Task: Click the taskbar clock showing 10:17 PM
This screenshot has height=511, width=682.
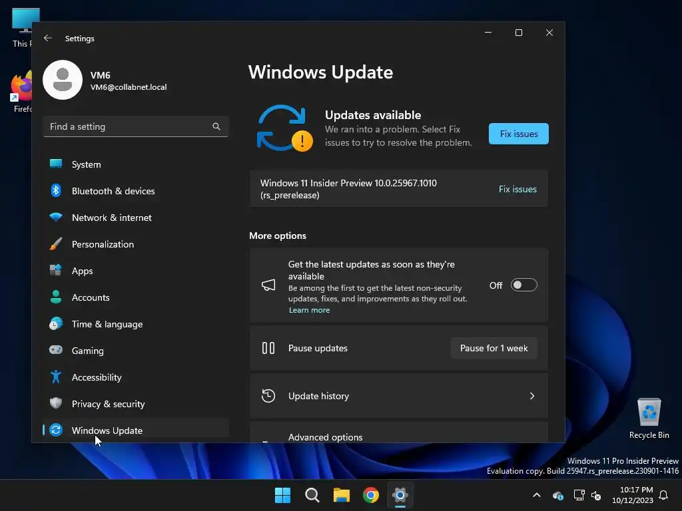Action: coord(633,495)
